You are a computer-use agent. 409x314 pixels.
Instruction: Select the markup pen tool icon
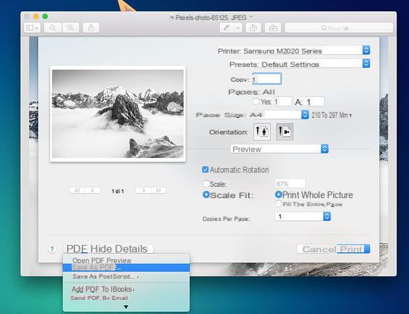point(227,28)
